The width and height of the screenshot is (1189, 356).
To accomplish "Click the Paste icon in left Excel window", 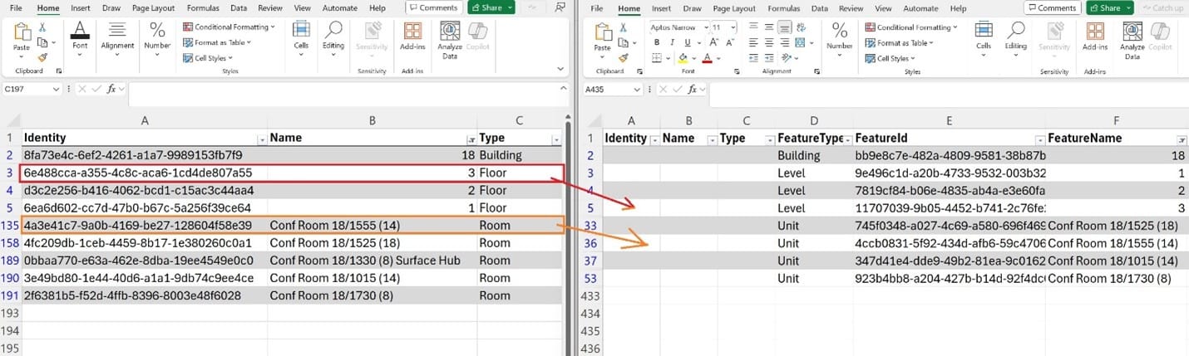I will (x=22, y=31).
